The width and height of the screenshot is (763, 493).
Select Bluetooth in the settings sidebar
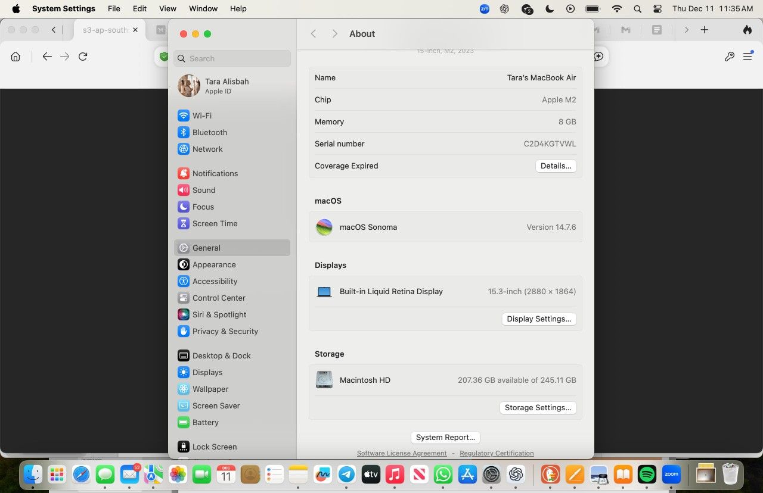[209, 132]
